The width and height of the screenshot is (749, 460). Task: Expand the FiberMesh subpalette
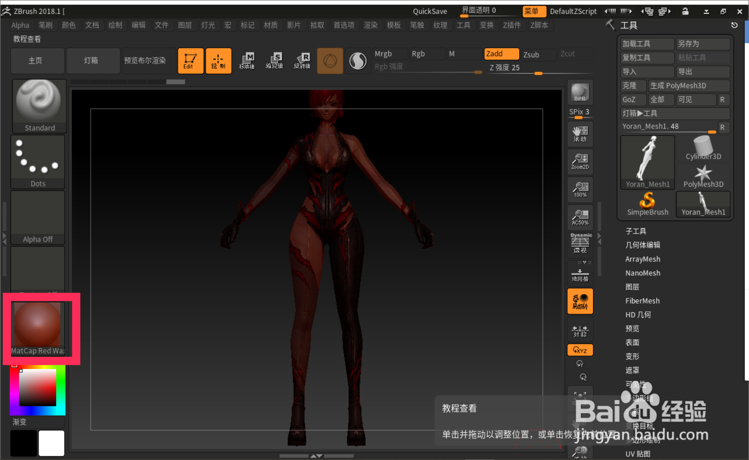coord(642,301)
